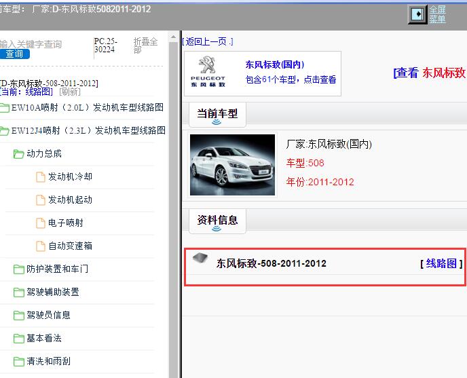
Task: Open the 线路图 link in the data row
Action: click(441, 263)
